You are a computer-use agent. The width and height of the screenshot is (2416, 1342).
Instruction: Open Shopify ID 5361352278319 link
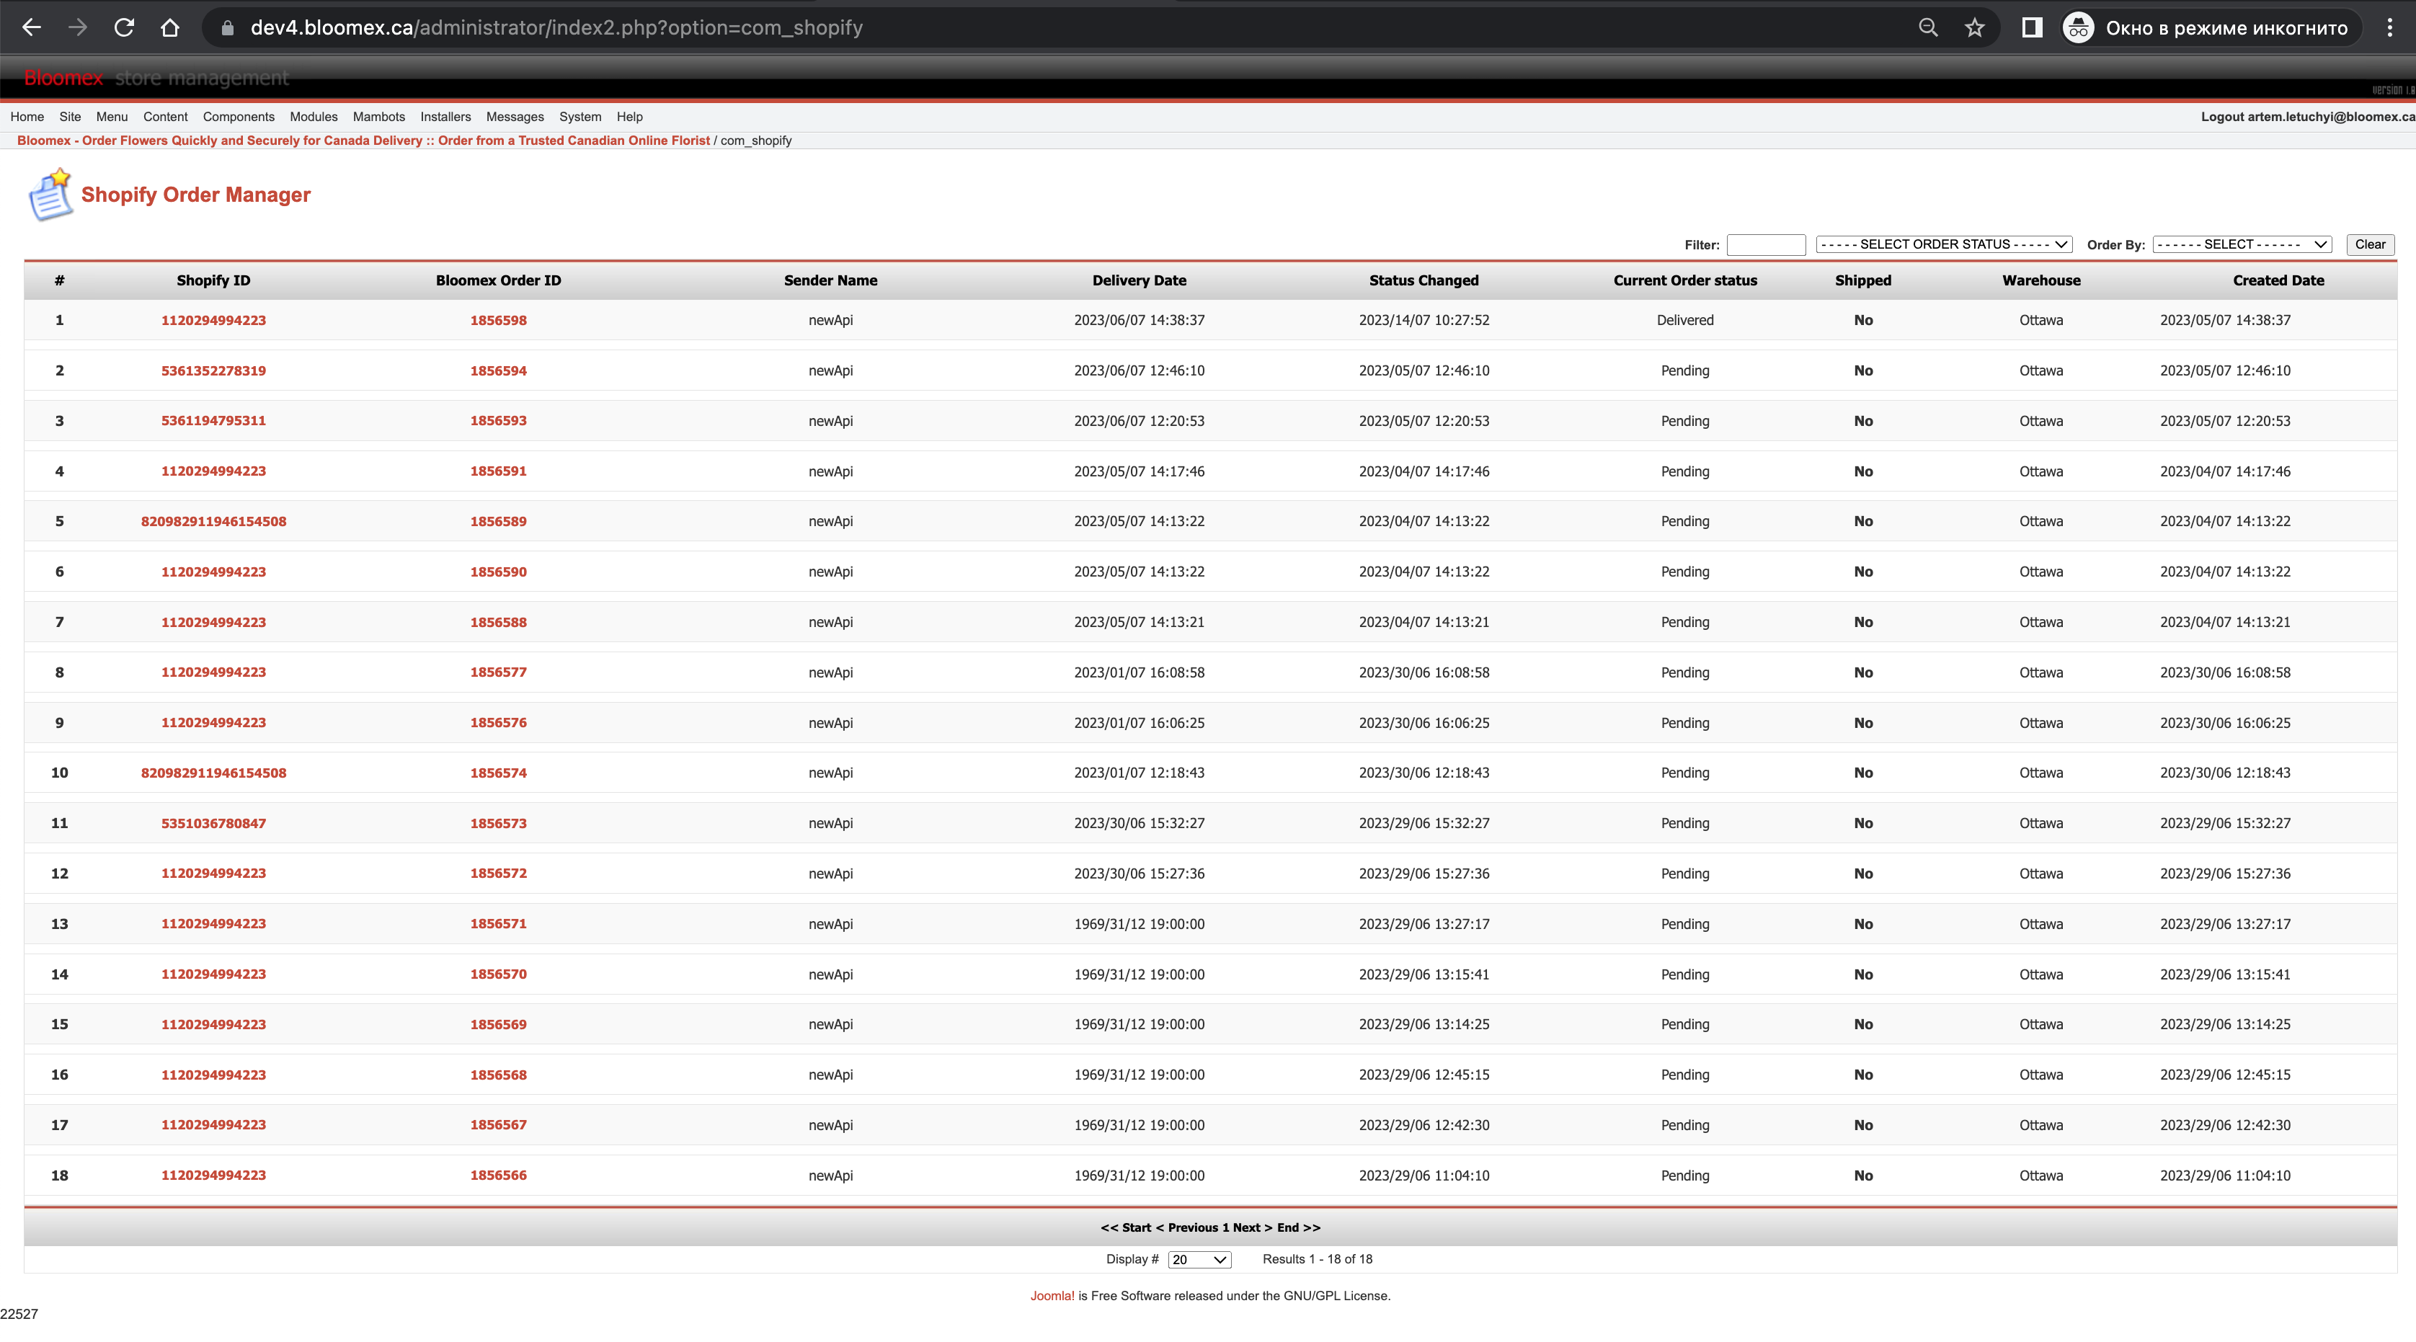pyautogui.click(x=214, y=370)
